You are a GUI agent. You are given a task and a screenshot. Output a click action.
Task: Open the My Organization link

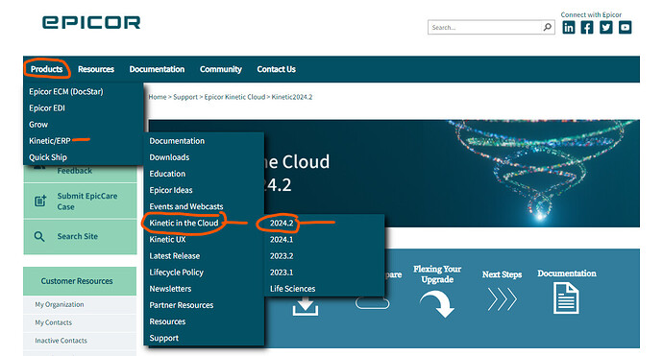(x=60, y=304)
